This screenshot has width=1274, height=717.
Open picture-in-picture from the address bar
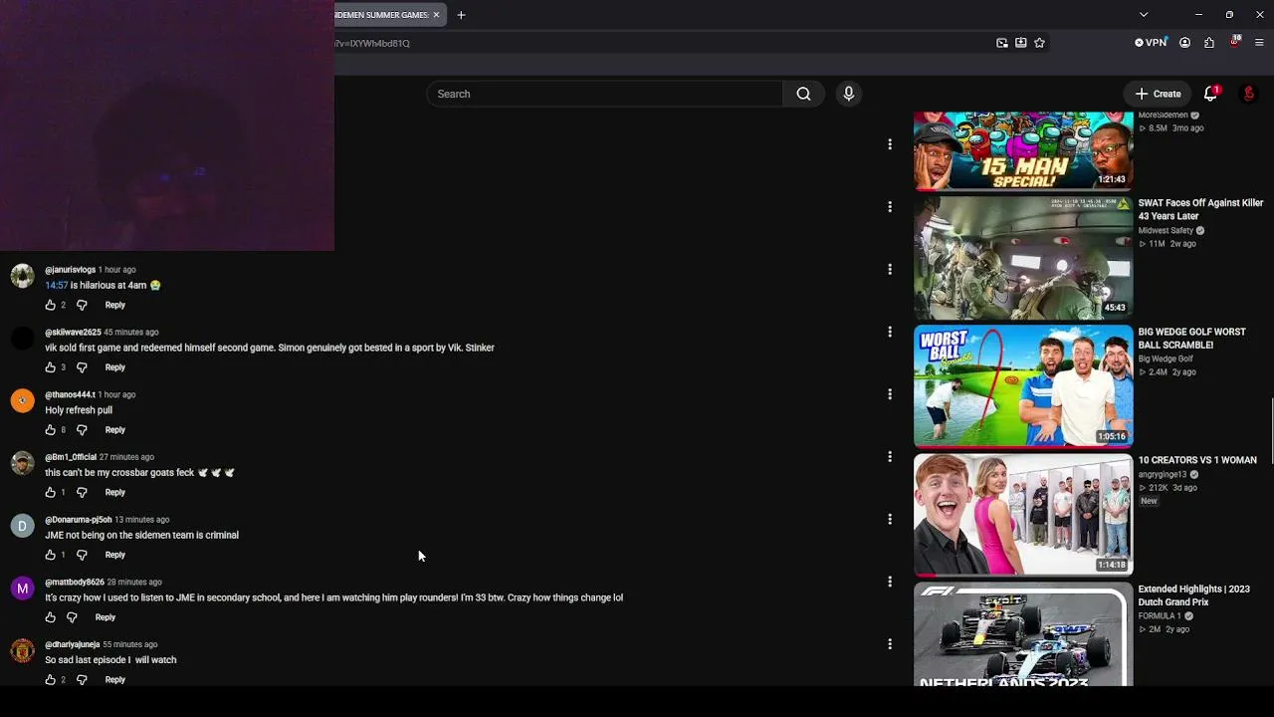click(x=1002, y=43)
